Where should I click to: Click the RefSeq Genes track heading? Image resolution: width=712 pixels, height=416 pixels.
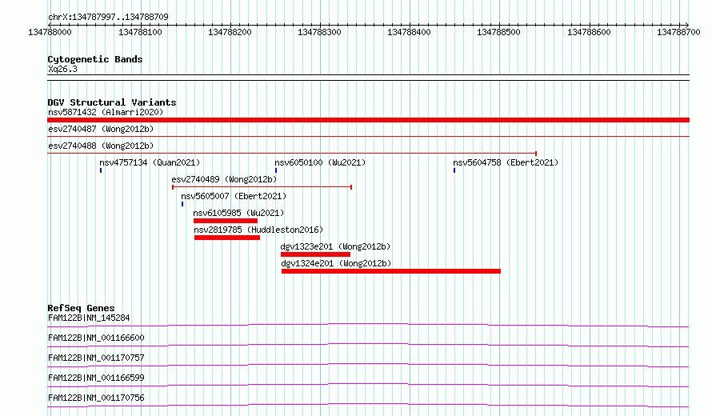[81, 308]
